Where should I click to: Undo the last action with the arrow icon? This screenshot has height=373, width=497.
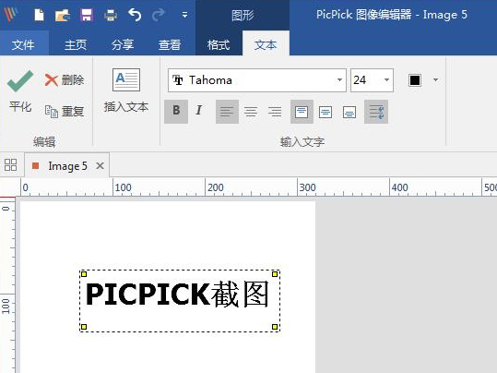click(135, 15)
